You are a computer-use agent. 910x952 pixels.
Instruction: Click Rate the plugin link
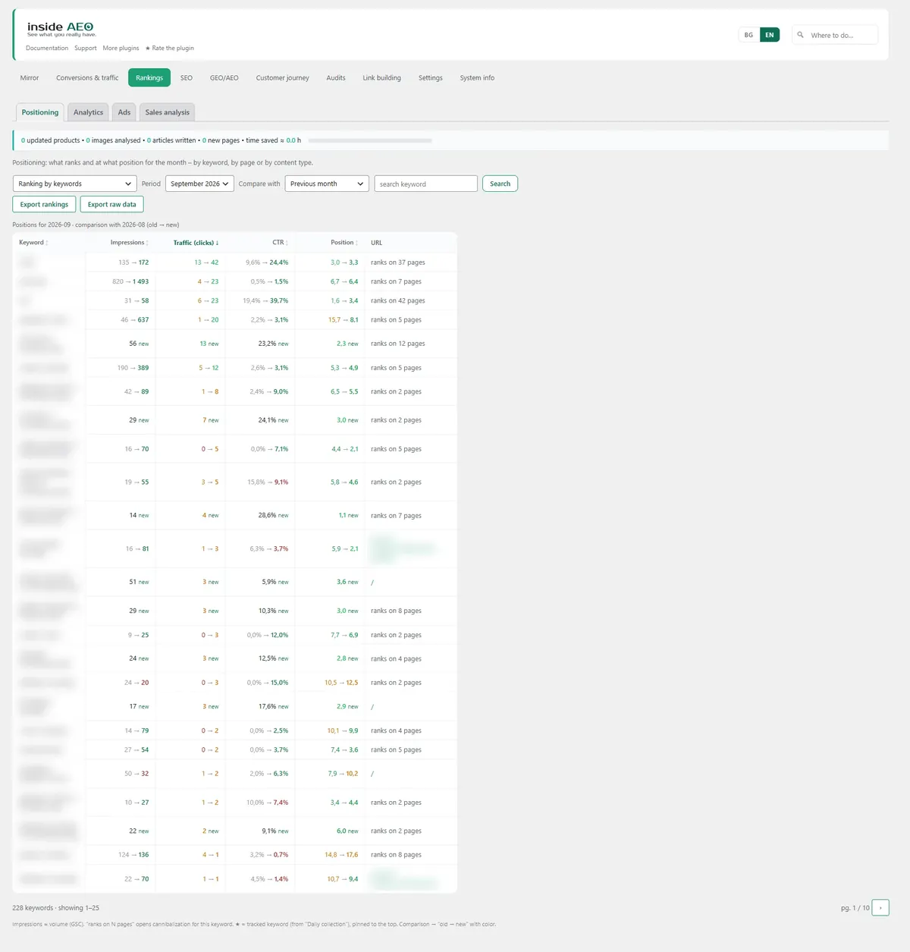coord(170,48)
